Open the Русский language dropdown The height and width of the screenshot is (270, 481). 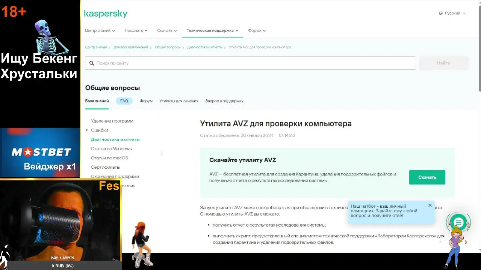[452, 13]
